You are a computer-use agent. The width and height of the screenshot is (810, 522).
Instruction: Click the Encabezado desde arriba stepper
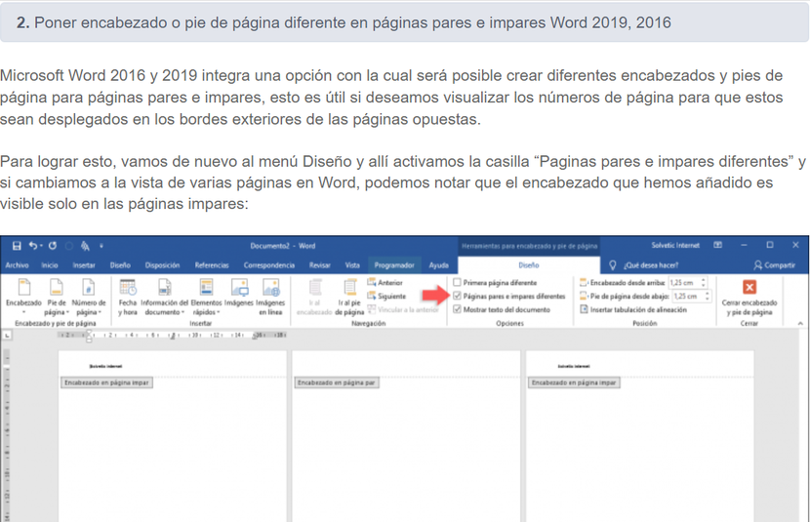point(706,282)
